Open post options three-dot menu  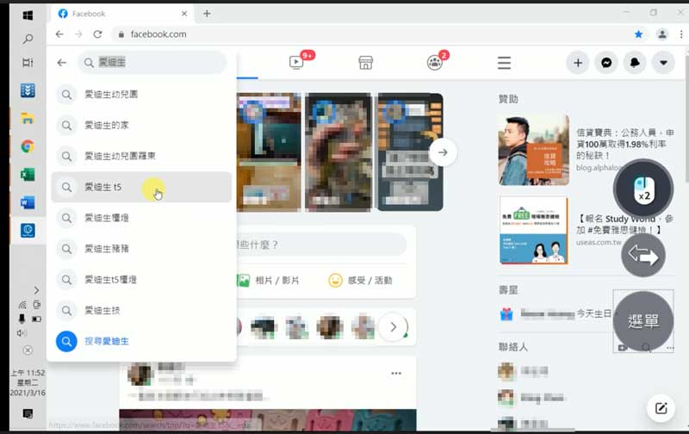pos(396,374)
